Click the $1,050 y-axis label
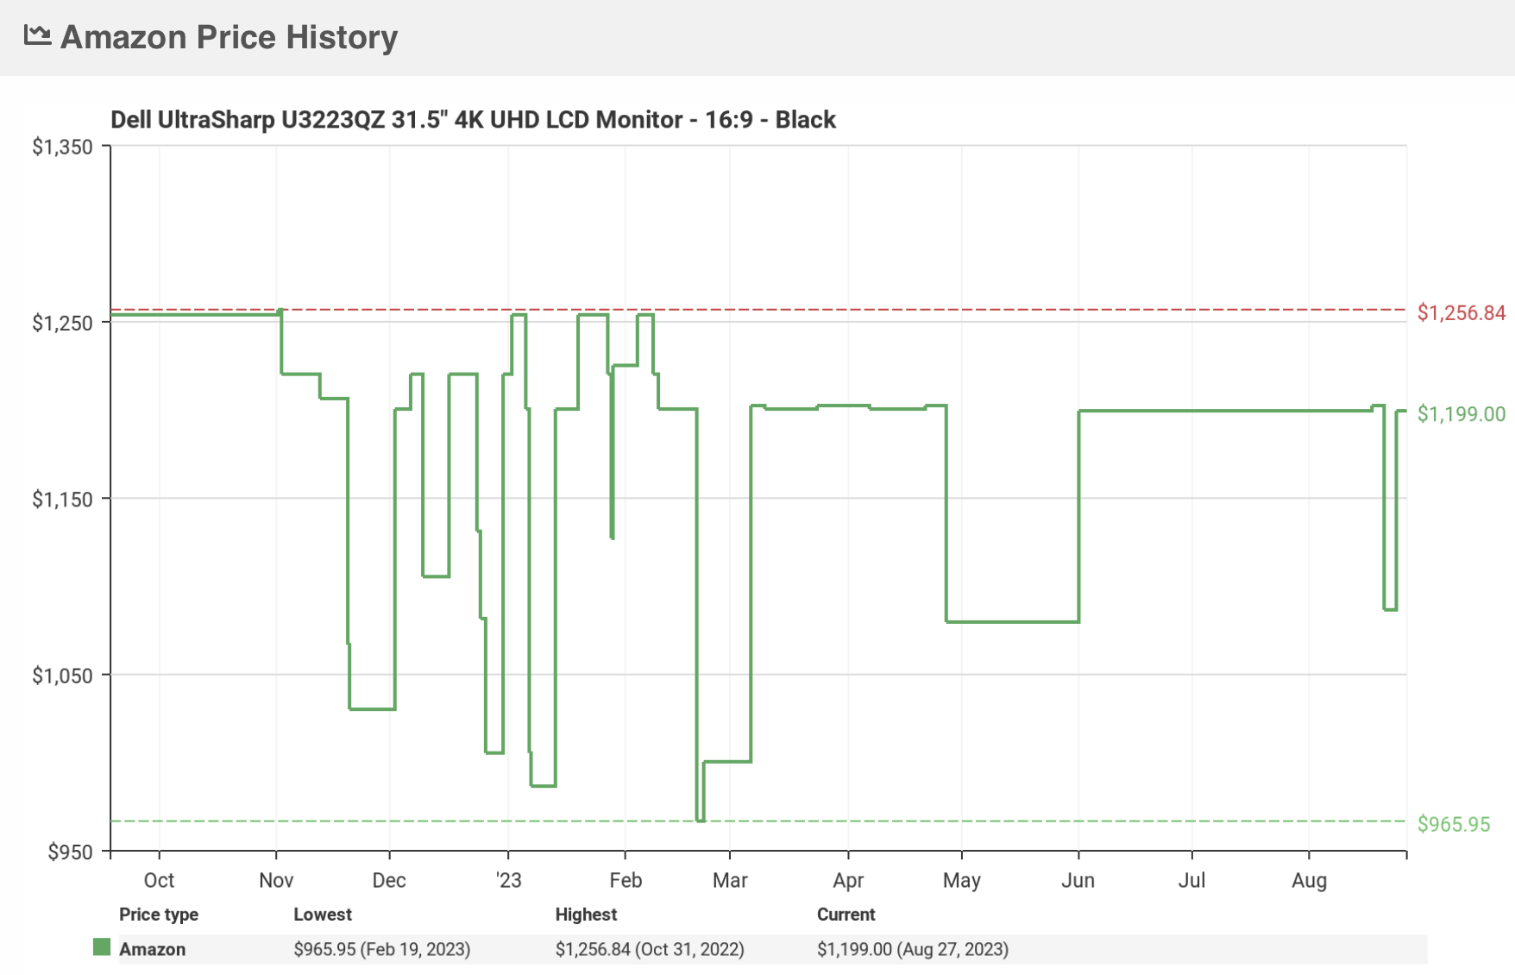This screenshot has height=975, width=1515. 62,675
